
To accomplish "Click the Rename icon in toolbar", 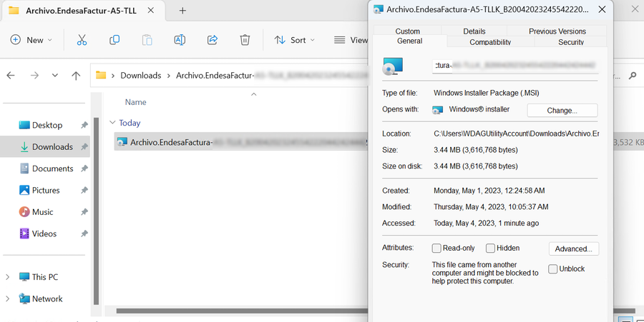I will click(180, 40).
